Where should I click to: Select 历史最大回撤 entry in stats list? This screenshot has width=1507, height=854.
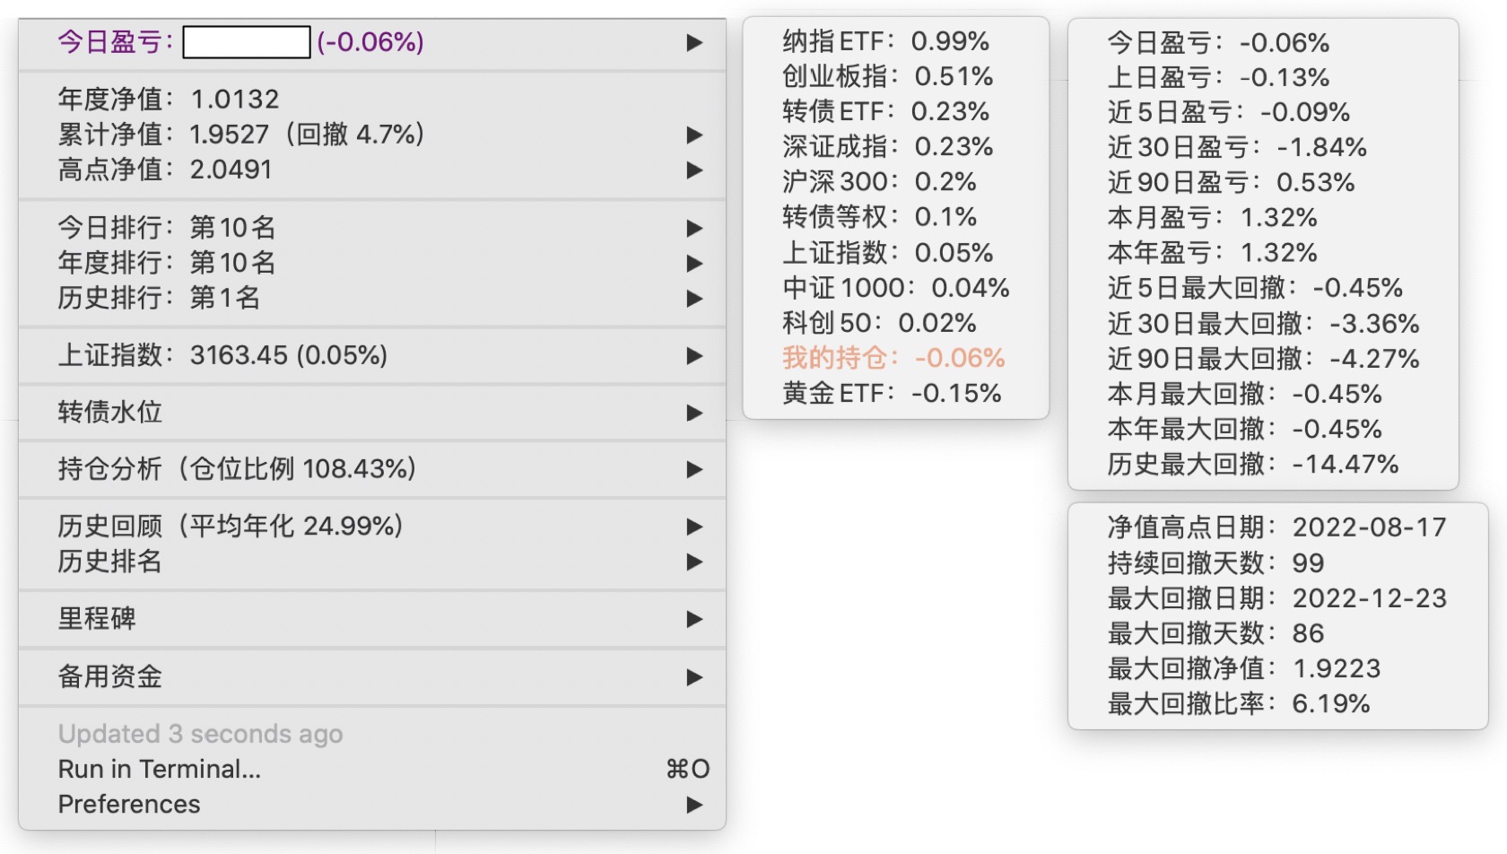click(x=1252, y=464)
